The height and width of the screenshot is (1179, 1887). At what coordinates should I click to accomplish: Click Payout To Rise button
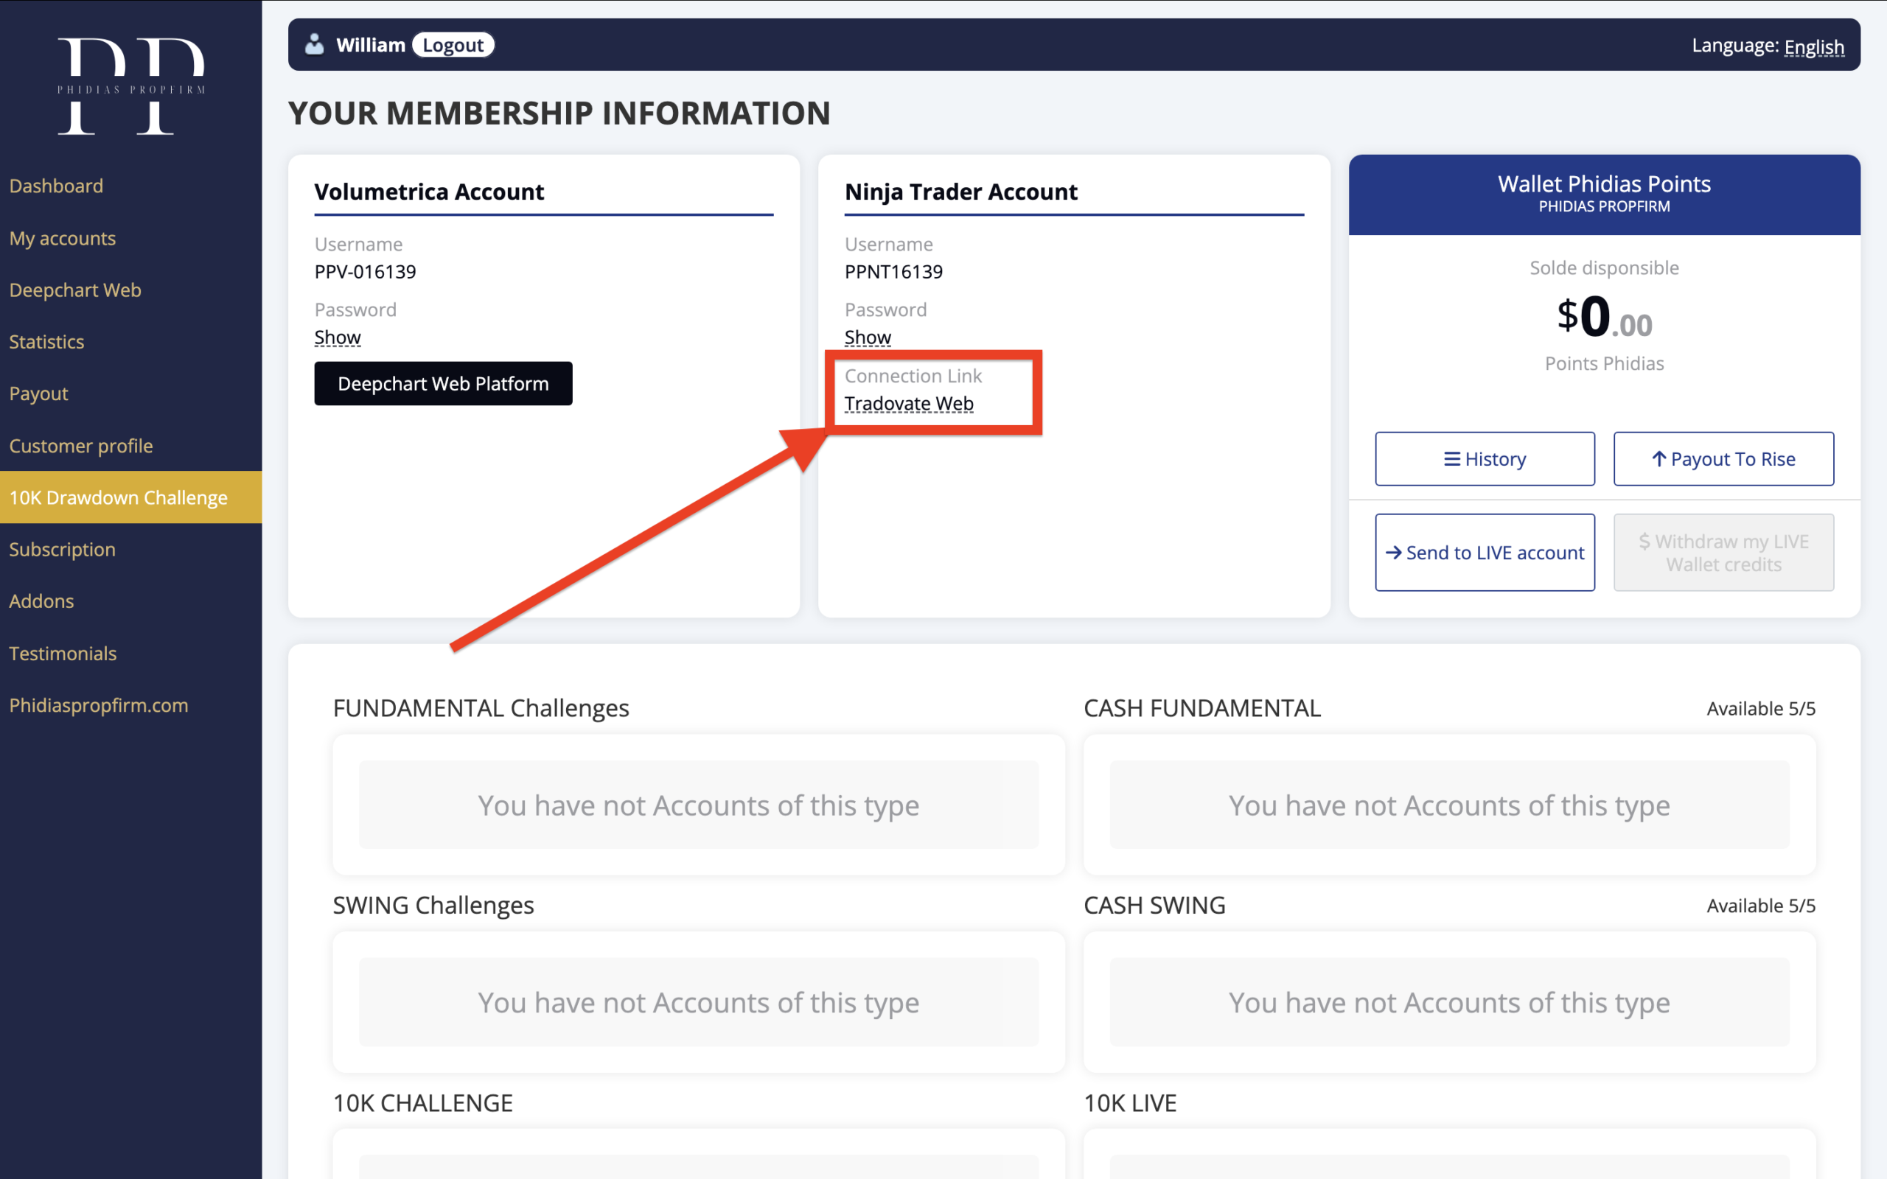tap(1723, 458)
